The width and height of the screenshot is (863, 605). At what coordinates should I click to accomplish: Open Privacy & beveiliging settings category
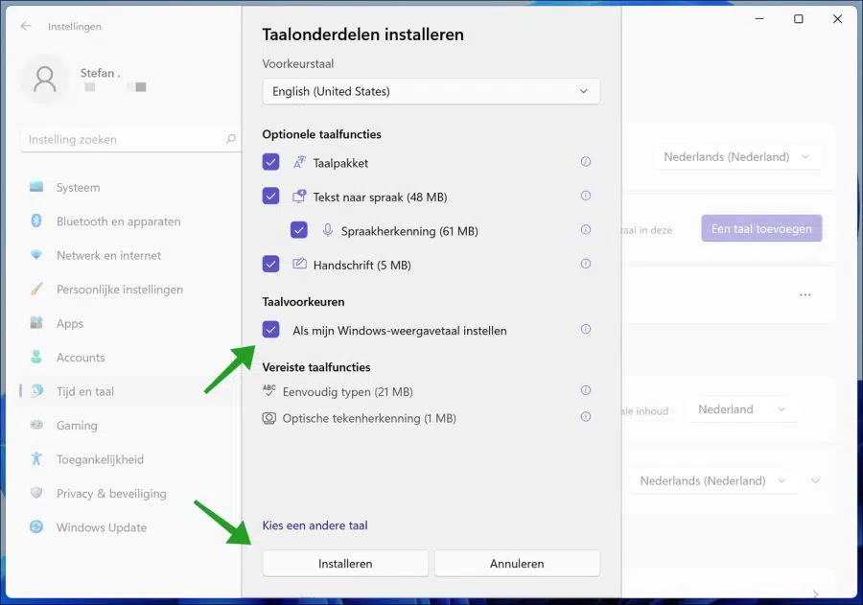coord(129,493)
